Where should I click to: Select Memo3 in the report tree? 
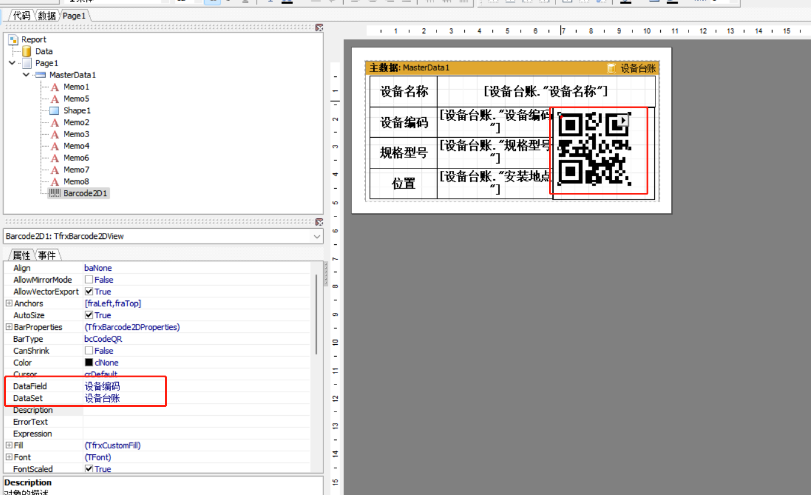coord(76,134)
